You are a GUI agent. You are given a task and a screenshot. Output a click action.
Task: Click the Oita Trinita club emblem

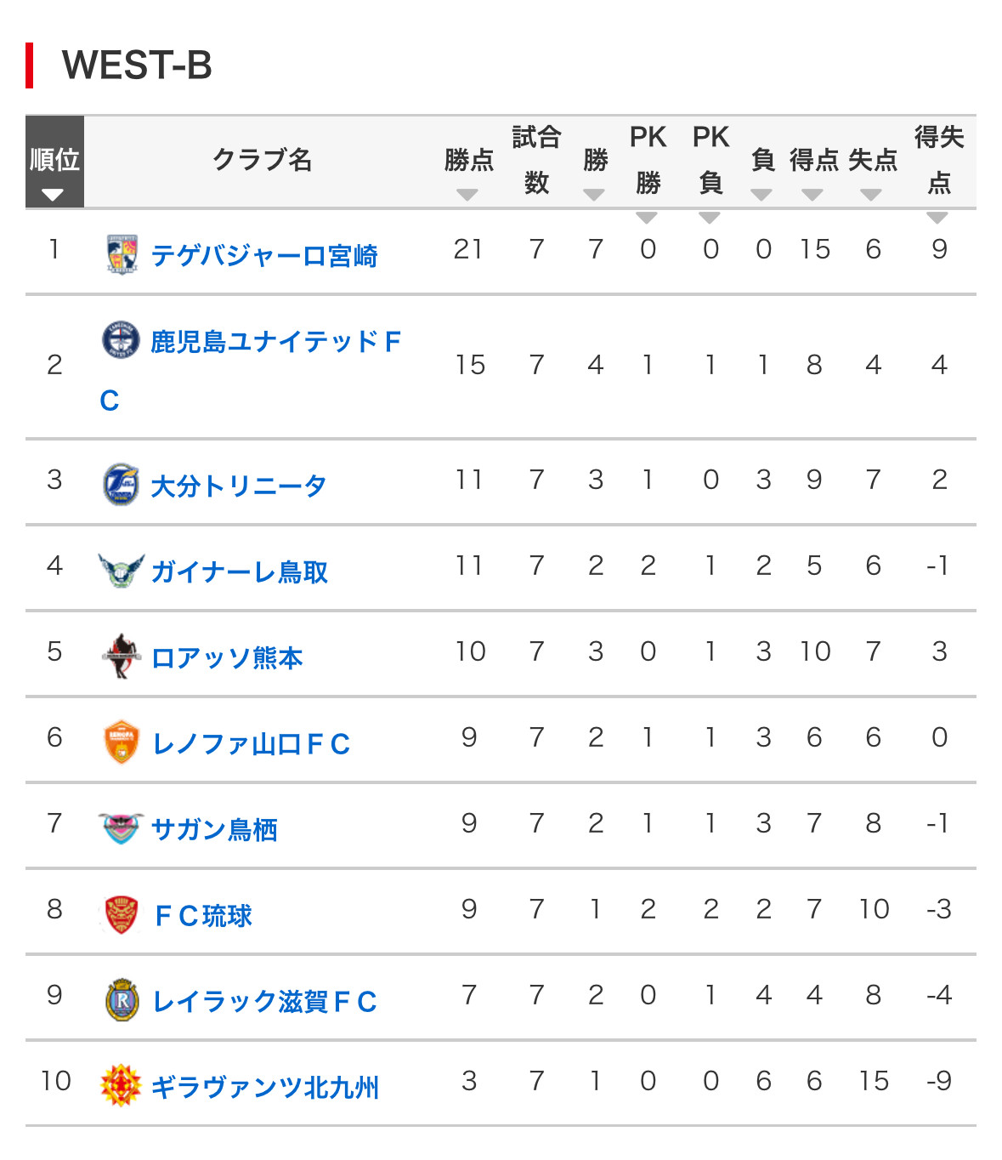122,485
